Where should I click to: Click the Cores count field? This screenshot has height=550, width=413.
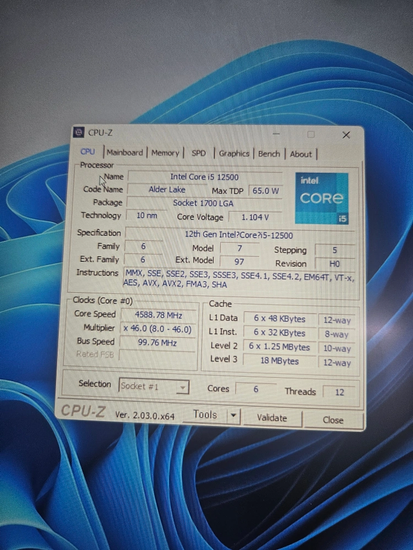click(x=256, y=389)
